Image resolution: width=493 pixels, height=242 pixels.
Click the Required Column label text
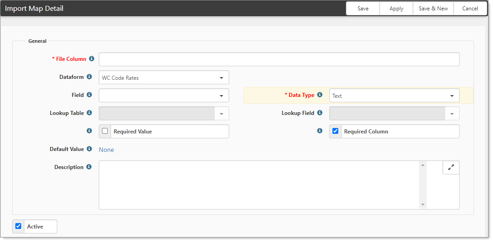coord(366,132)
